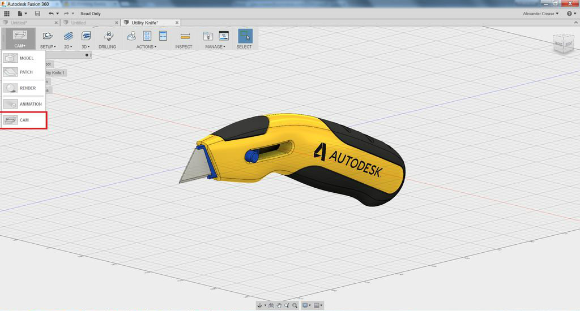The image size is (580, 311).
Task: Switch to the RENDER workspace
Action: tap(23, 88)
